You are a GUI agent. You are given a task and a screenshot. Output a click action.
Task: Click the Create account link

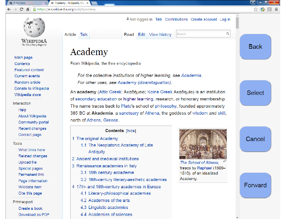[x=204, y=19]
